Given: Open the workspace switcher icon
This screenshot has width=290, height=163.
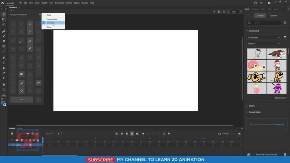Looking at the screenshot, I should point(262,3).
